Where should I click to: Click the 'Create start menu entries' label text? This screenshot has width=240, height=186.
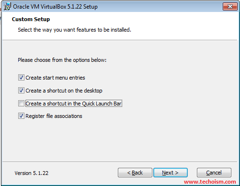coord(55,78)
